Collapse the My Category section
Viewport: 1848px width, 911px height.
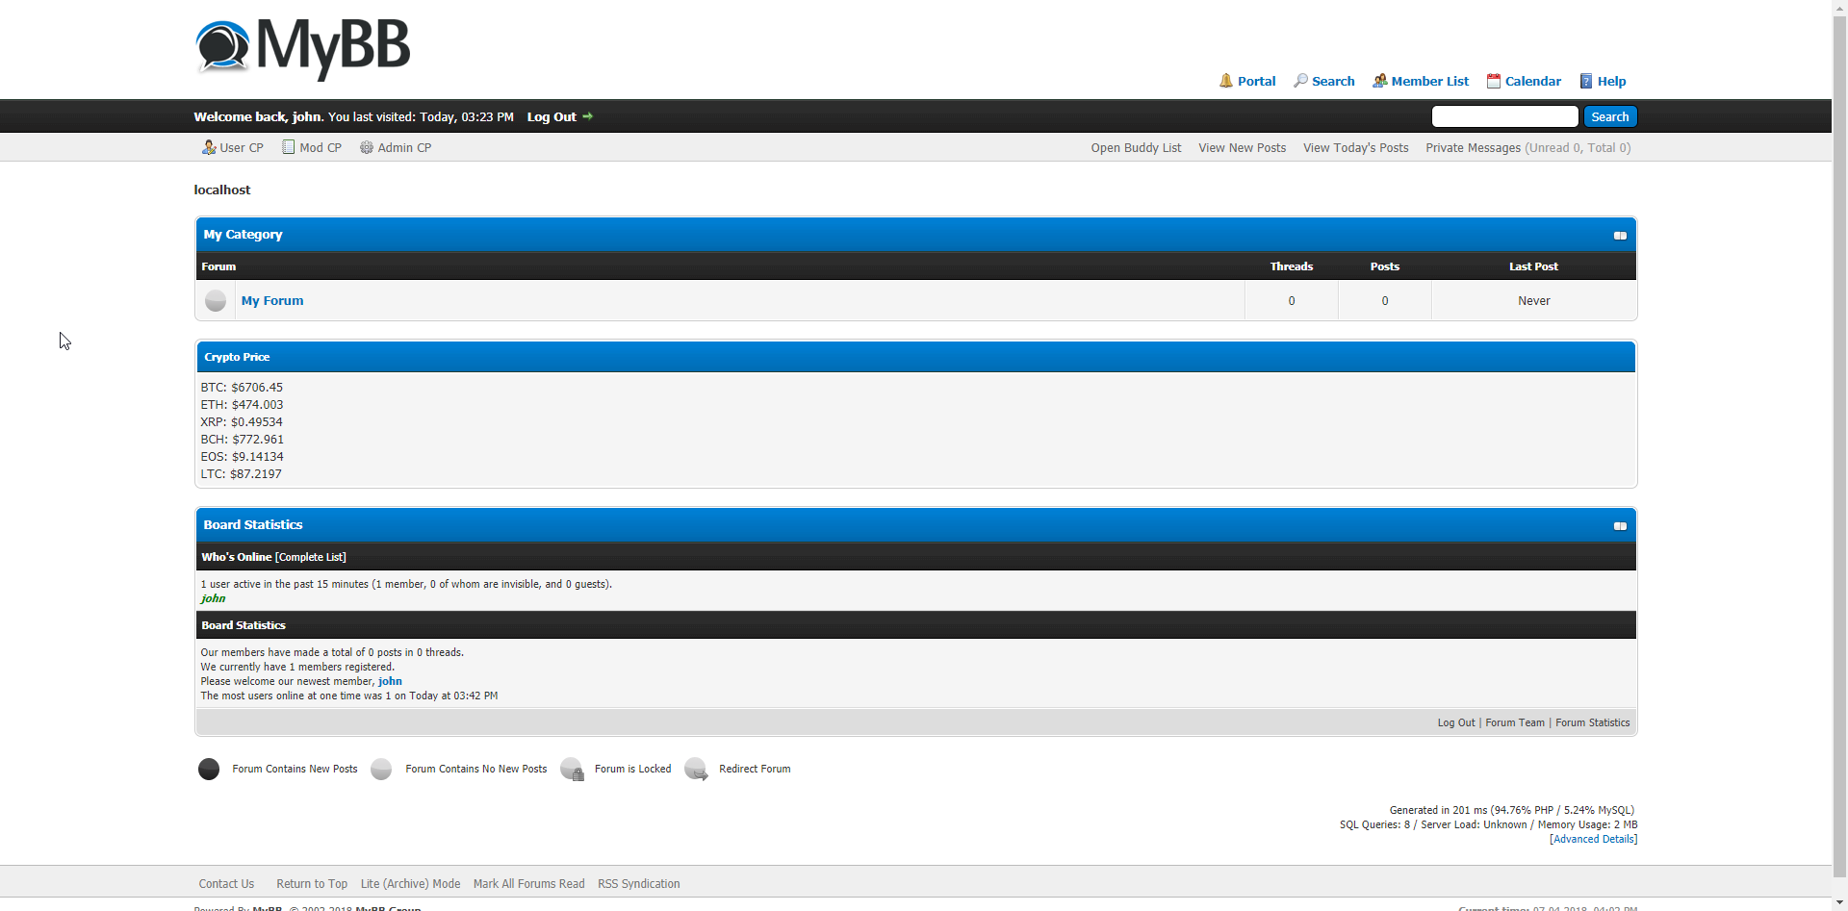point(1620,236)
